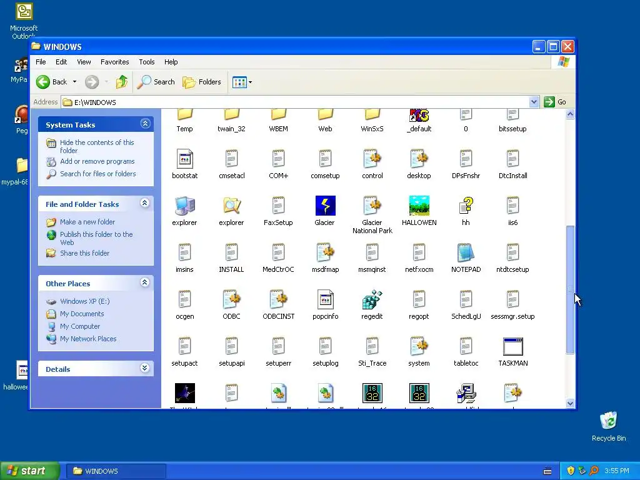640x480 pixels.
Task: Click Search for files or folders
Action: (98, 174)
